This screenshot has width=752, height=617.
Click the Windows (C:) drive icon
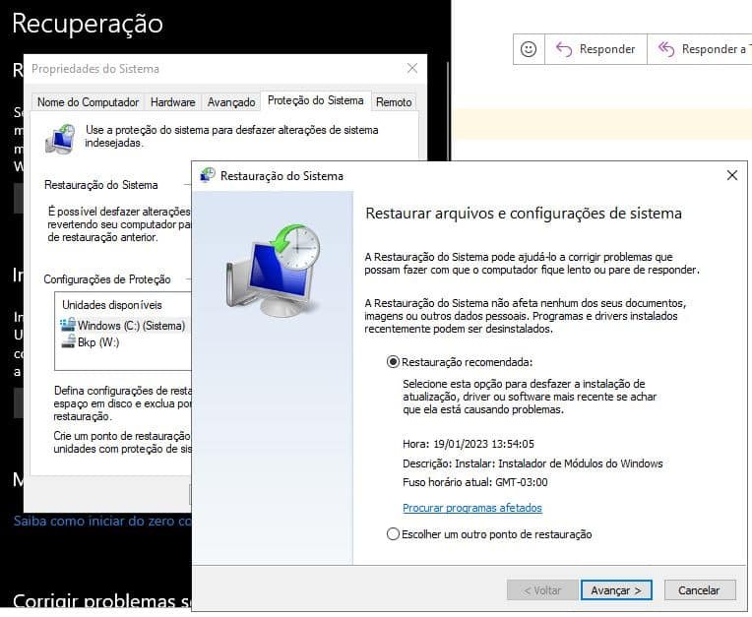[68, 325]
